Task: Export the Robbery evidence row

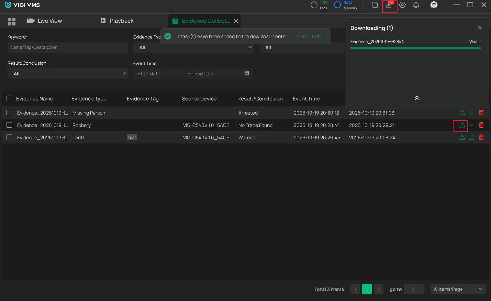Action: pos(462,125)
